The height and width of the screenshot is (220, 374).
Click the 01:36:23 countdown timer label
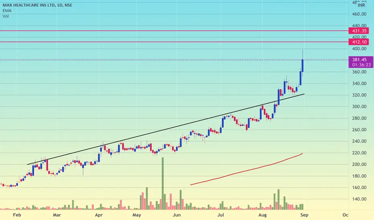pos(361,65)
